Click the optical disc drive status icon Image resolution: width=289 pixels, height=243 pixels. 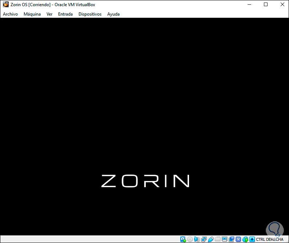coord(190,239)
